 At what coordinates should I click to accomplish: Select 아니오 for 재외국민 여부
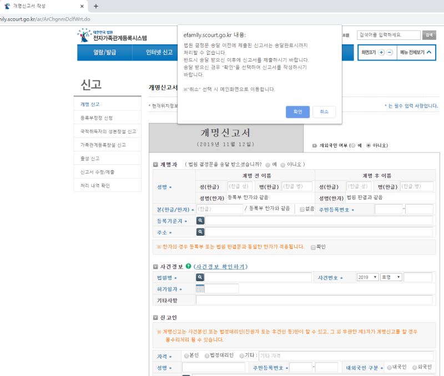click(369, 145)
